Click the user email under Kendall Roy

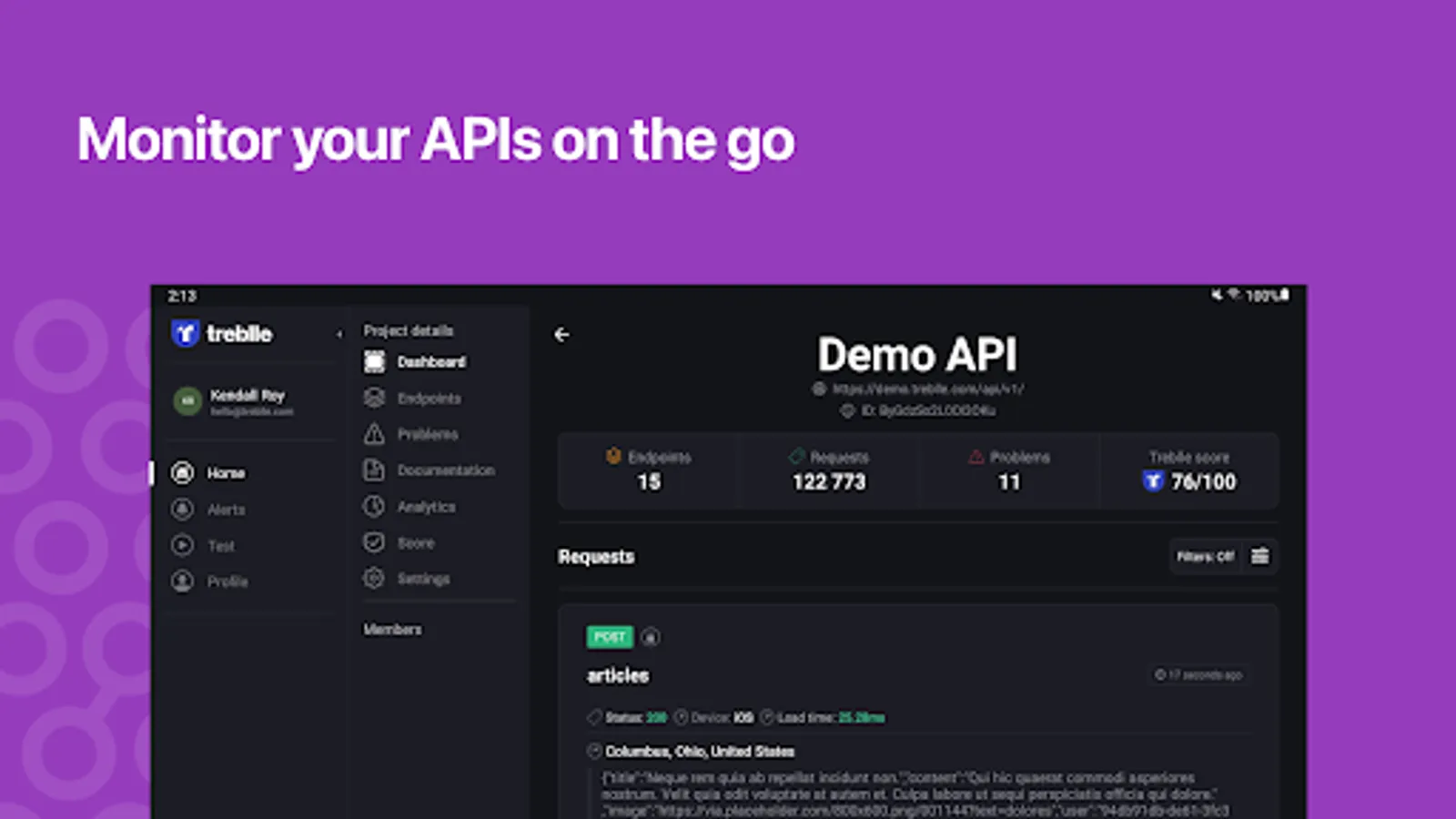pos(252,411)
